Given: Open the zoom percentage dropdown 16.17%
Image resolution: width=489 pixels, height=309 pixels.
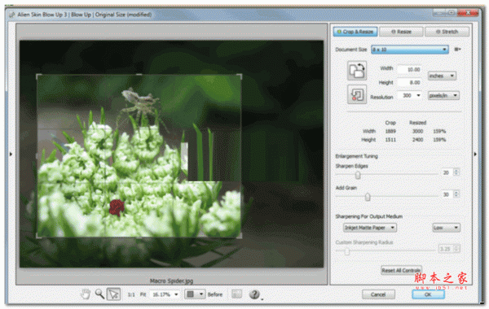Looking at the screenshot, I should (165, 294).
